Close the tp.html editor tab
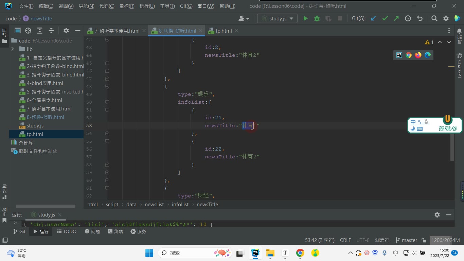This screenshot has width=464, height=261. [236, 31]
